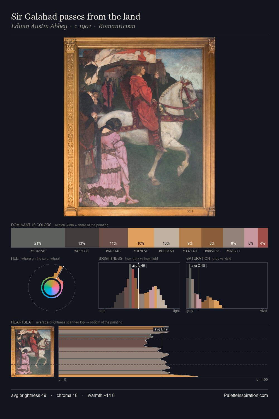The height and width of the screenshot is (419, 279).
Task: Click the 'DOMINANT 10 COLORS' heading
Action: (31, 225)
